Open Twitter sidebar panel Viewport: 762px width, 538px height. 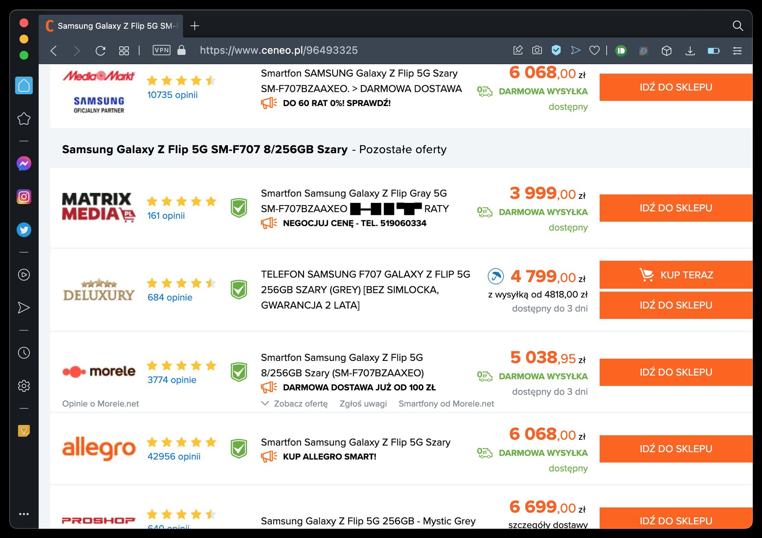coord(24,230)
